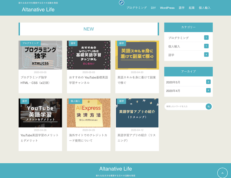The width and height of the screenshot is (231, 178).
Task: Select WordPress in the navigation bar
Action: (167, 8)
